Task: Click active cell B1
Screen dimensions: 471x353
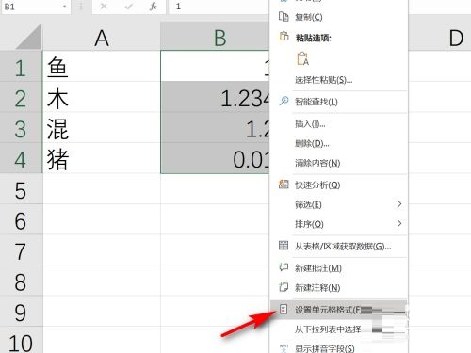Action: pyautogui.click(x=215, y=66)
